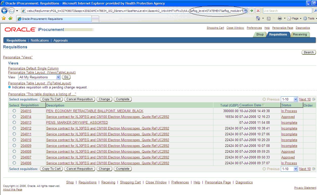Select radio button for requisition 204808
Viewport: 317px width, 195px height.
tap(14, 151)
